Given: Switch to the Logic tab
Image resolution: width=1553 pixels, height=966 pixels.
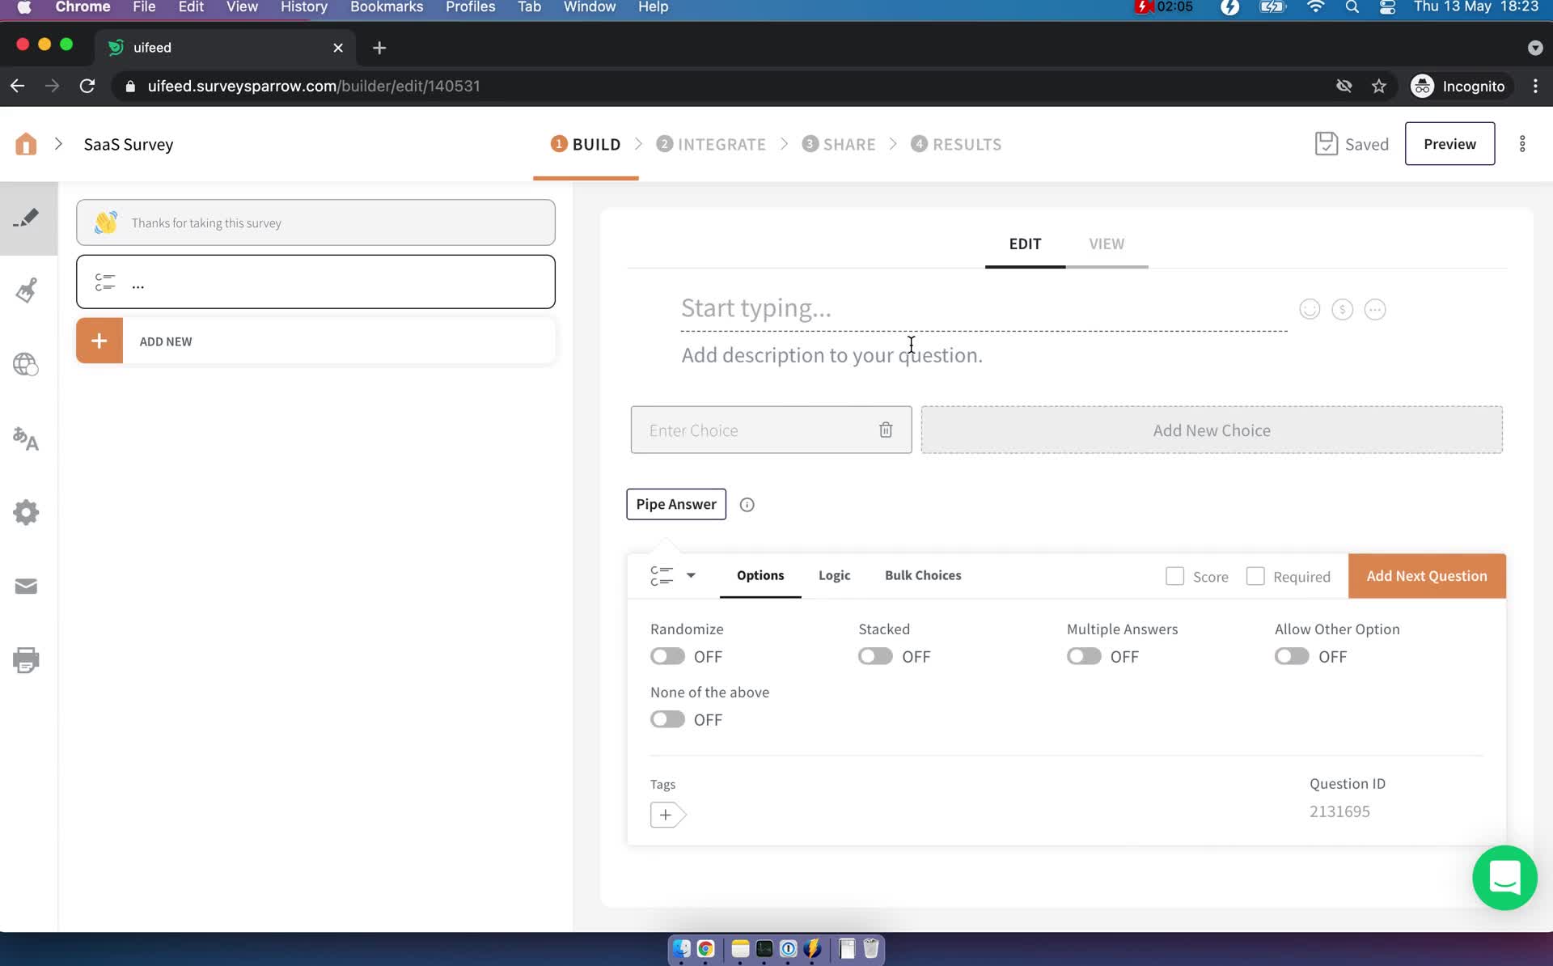Looking at the screenshot, I should coord(836,574).
